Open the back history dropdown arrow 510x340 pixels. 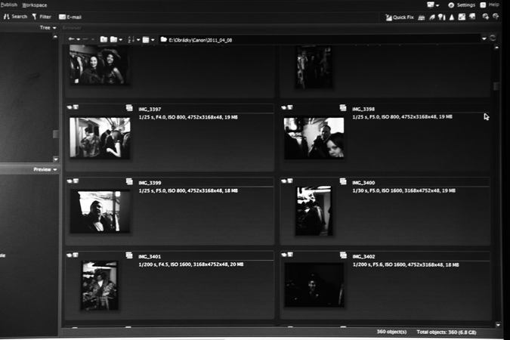click(x=79, y=40)
